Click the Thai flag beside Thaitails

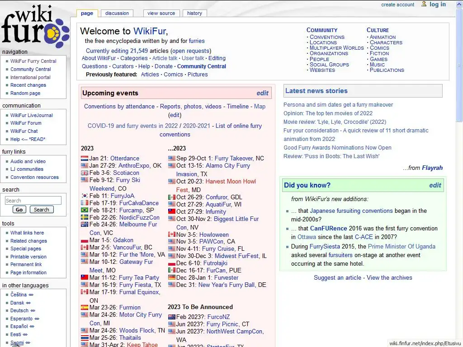pos(85,338)
